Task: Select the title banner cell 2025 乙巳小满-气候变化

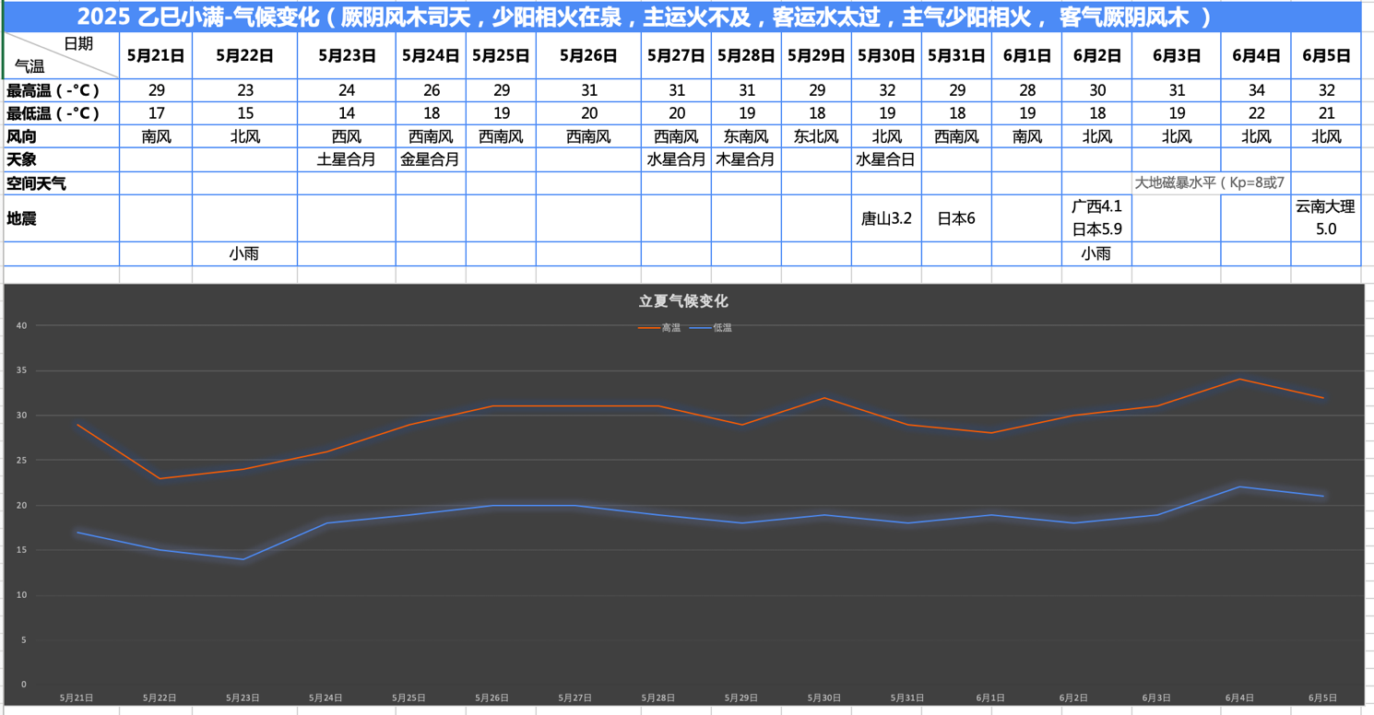Action: pos(682,17)
